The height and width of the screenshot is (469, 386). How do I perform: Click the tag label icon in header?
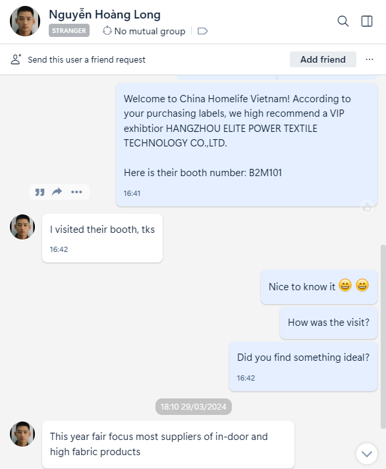coord(203,31)
